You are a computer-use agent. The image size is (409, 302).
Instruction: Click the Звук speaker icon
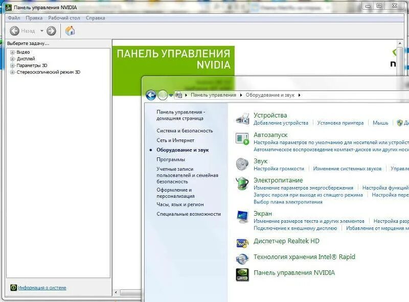(242, 164)
